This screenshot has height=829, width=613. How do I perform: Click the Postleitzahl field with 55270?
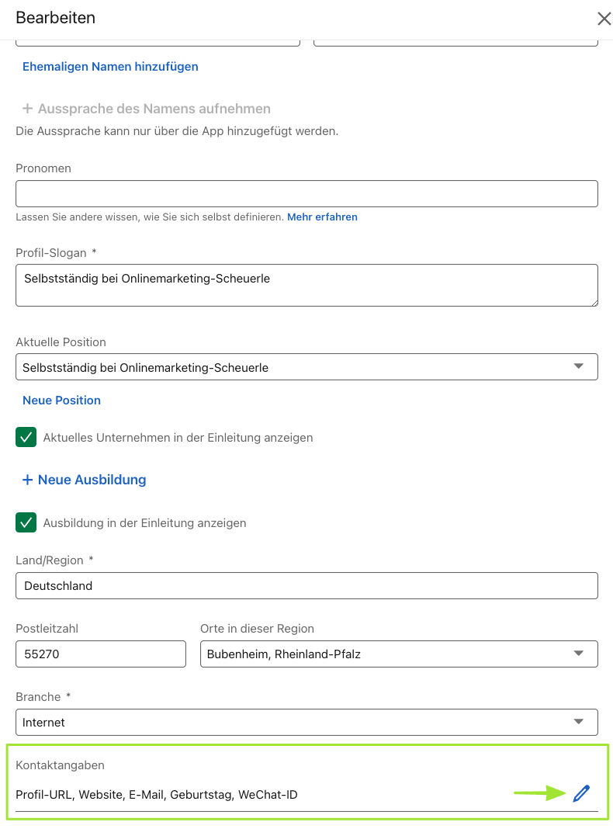point(101,654)
